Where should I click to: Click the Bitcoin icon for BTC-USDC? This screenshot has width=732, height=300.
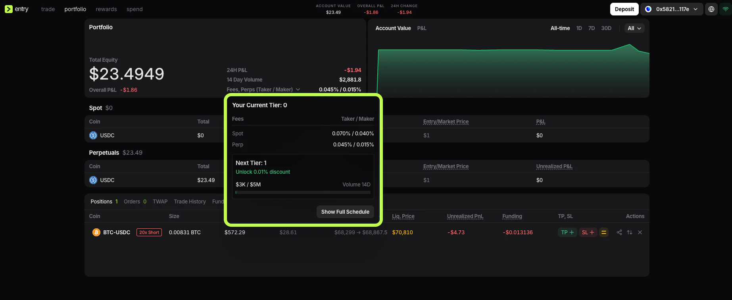(x=96, y=232)
